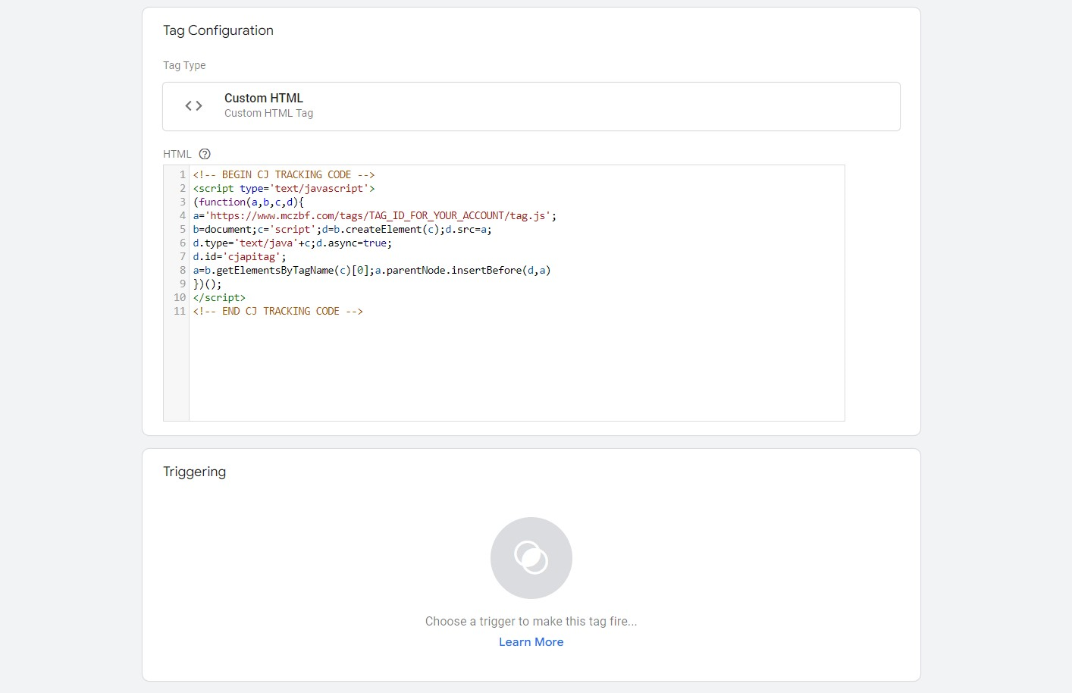Click the d.type='text/java' line

click(293, 243)
